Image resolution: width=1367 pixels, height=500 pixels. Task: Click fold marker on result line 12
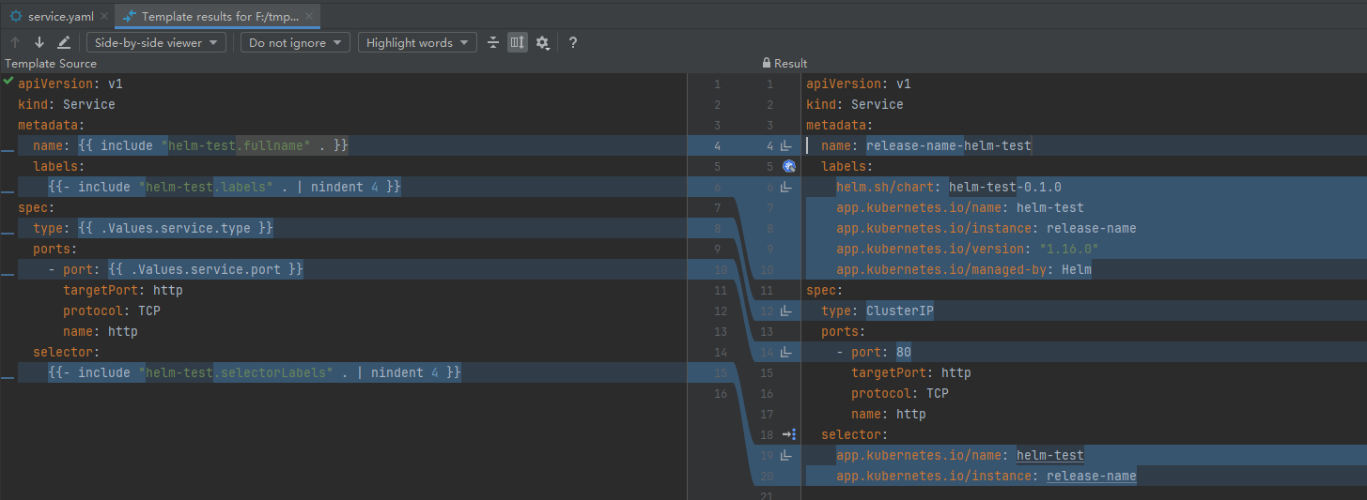[786, 311]
